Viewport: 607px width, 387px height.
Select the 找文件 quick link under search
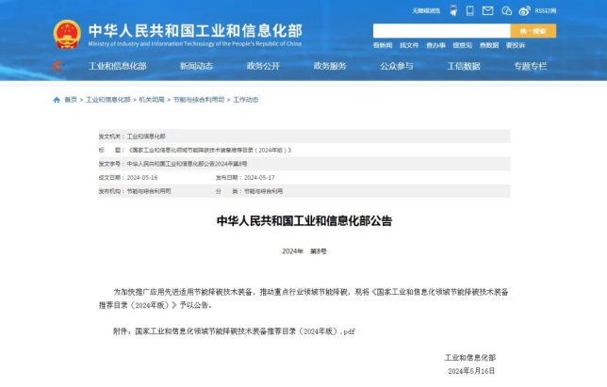(x=409, y=45)
